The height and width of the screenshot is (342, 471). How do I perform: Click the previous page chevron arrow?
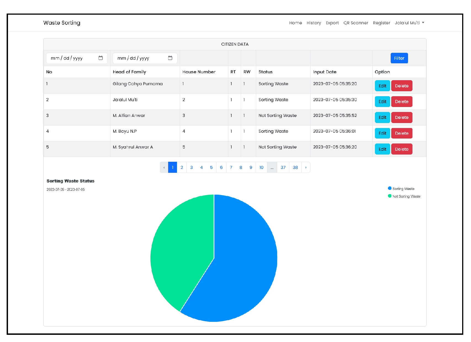point(164,167)
